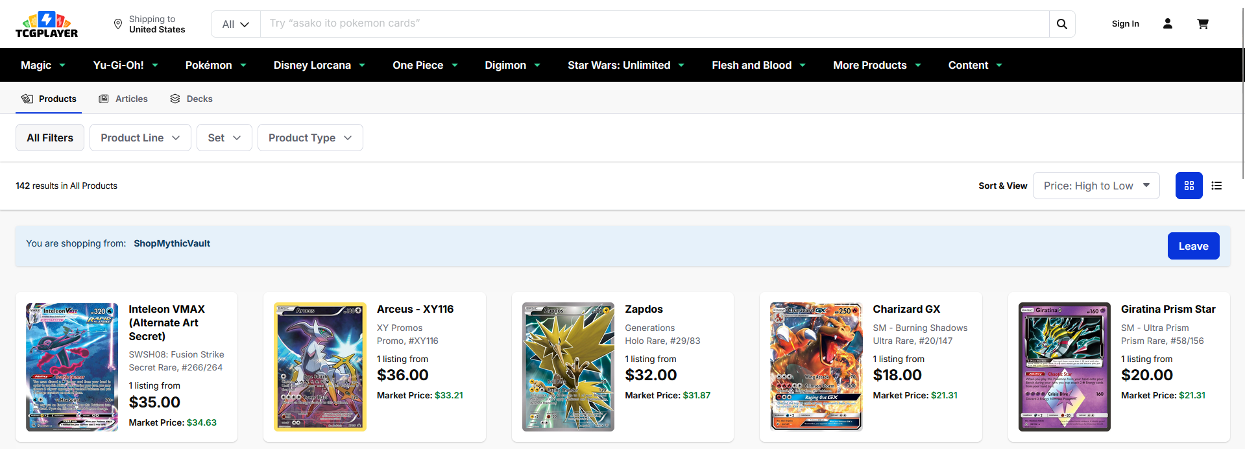The width and height of the screenshot is (1245, 449).
Task: Open the Pokémon navigation menu
Action: (x=215, y=65)
